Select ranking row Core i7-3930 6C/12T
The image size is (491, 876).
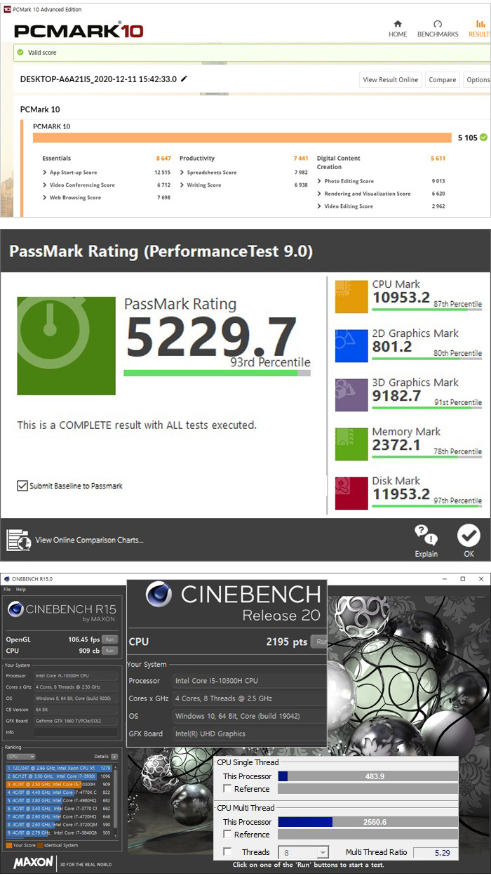click(58, 776)
